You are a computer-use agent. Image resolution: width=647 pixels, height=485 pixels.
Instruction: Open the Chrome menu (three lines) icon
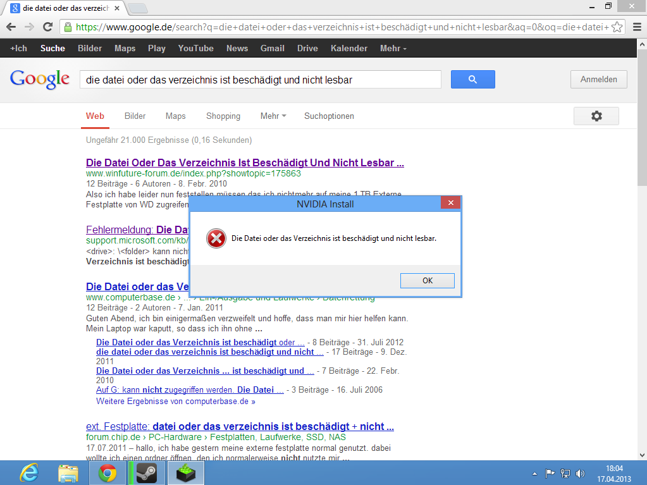(x=637, y=27)
